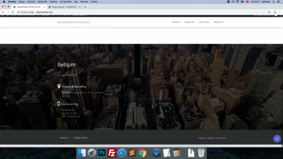283x159 pixels.
Task: Open Chrome's three-dot menu
Action: click(x=280, y=12)
